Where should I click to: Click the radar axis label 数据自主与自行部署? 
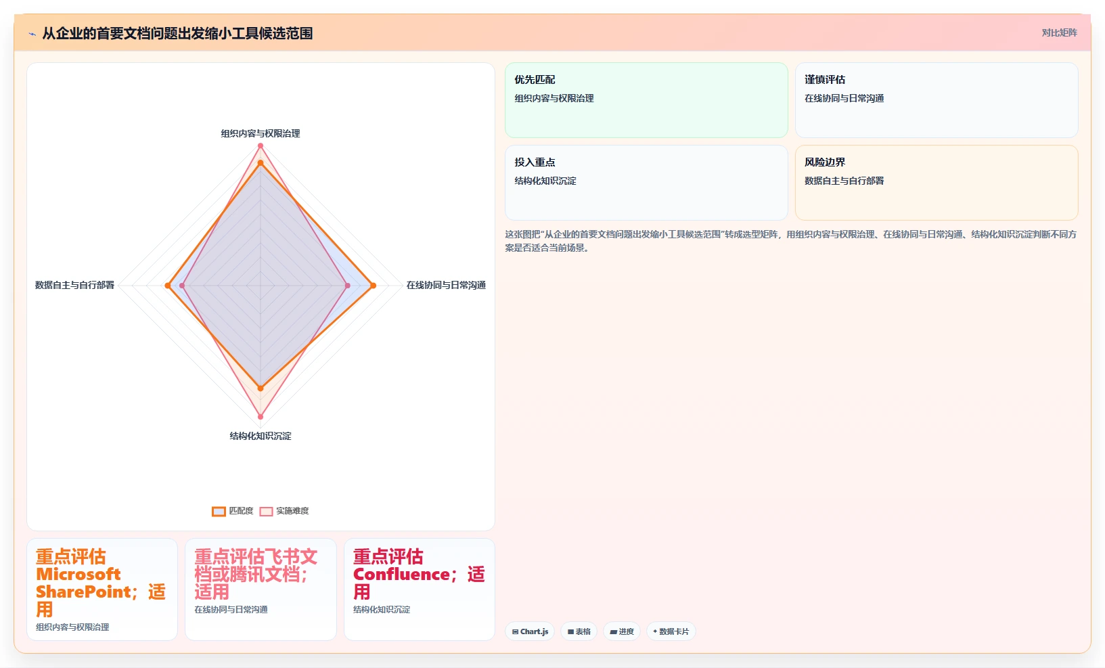74,285
